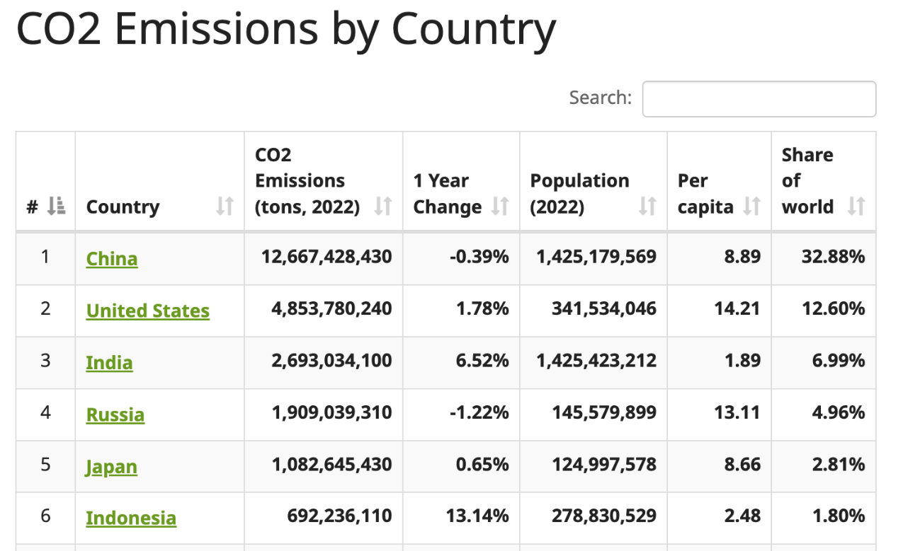Open the Russia country page
The height and width of the screenshot is (551, 908).
click(115, 415)
